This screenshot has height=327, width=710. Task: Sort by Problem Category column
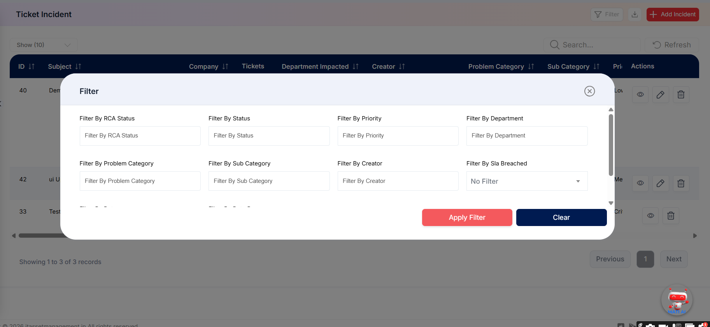coord(531,66)
